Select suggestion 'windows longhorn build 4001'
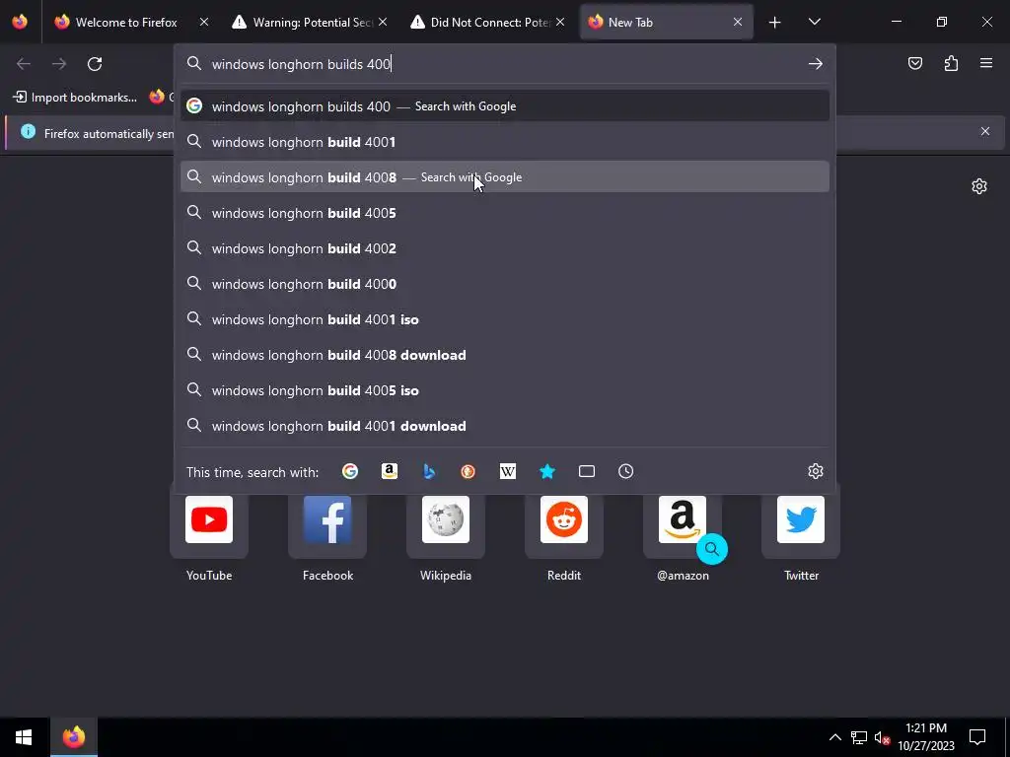This screenshot has width=1010, height=757. [505, 142]
